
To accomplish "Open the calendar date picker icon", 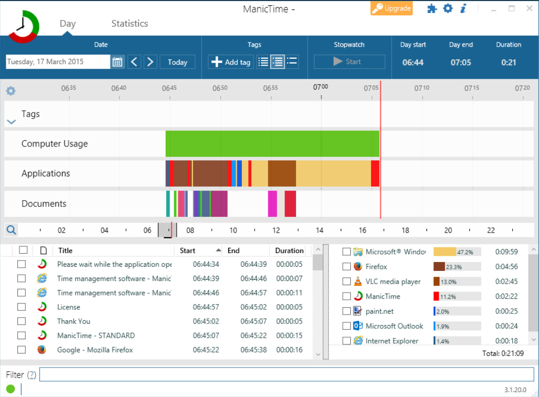I will coord(117,61).
